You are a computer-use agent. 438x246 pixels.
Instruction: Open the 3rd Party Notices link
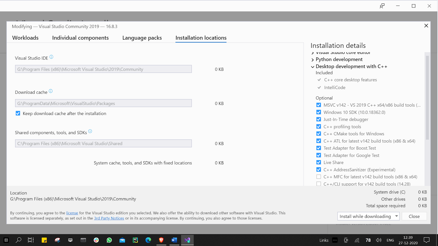109,218
